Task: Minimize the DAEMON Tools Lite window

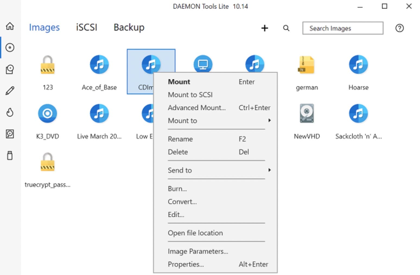Action: [360, 7]
